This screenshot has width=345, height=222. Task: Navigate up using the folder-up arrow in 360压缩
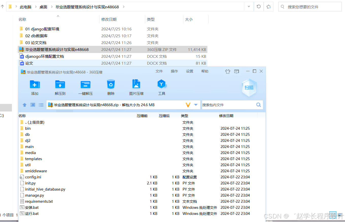[x=24, y=105]
